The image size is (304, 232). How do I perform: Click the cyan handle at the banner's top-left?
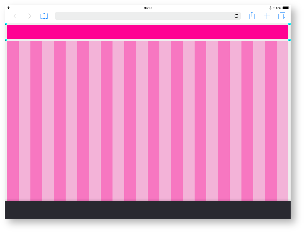[6, 25]
